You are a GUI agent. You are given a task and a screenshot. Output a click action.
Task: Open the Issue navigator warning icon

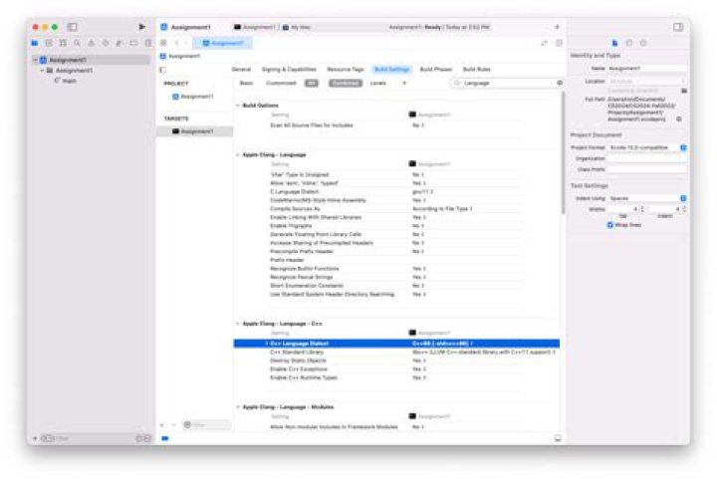click(x=91, y=43)
